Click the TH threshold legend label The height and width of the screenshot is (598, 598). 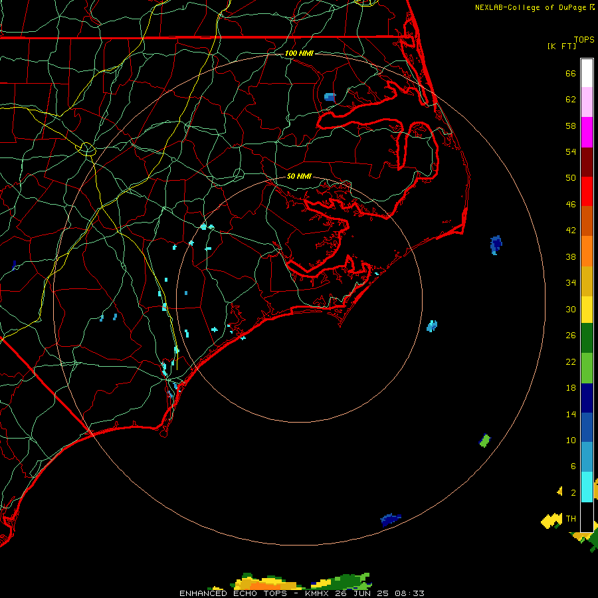[571, 519]
